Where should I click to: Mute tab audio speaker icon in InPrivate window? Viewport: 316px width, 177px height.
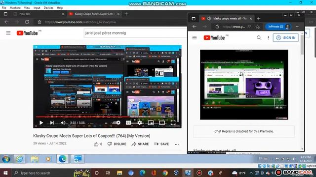point(209,19)
